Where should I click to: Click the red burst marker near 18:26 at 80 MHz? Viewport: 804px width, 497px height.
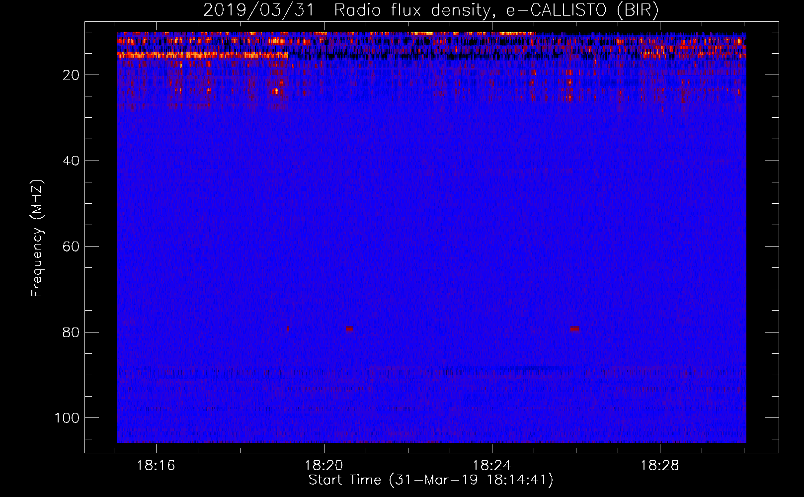coord(574,329)
